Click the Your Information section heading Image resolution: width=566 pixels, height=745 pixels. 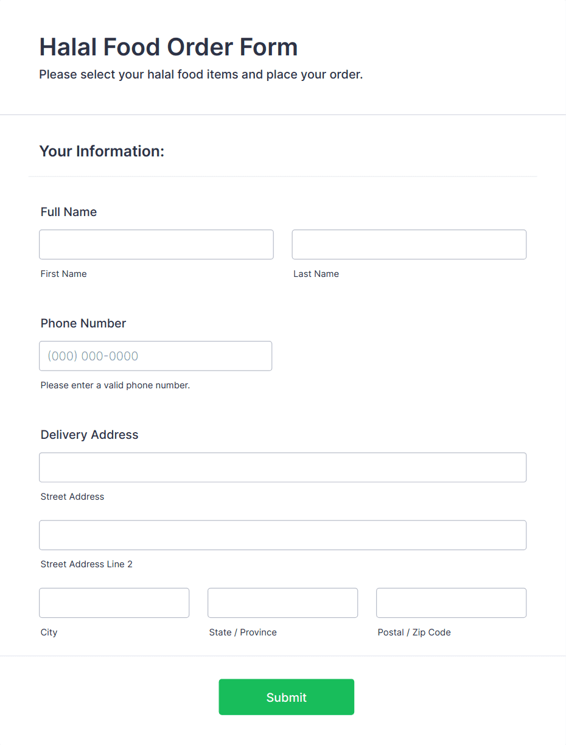(102, 151)
